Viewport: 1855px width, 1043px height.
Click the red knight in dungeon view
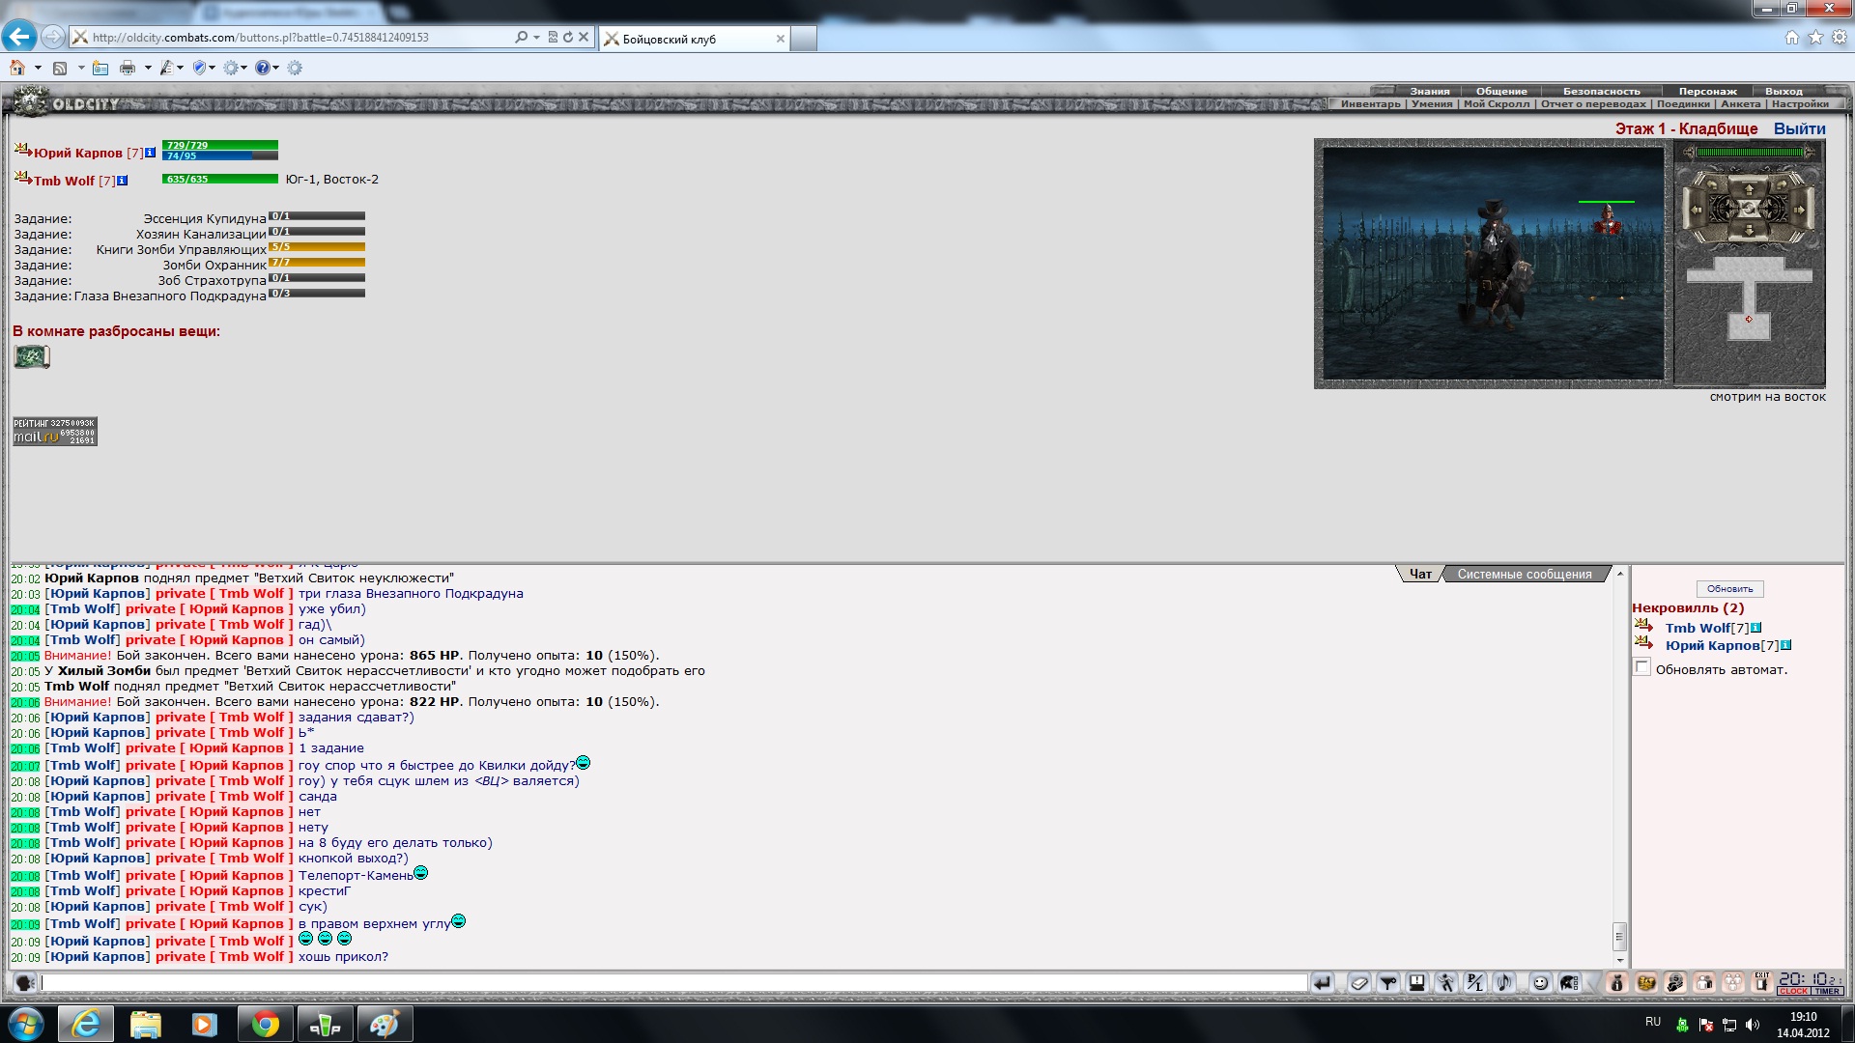(1608, 220)
